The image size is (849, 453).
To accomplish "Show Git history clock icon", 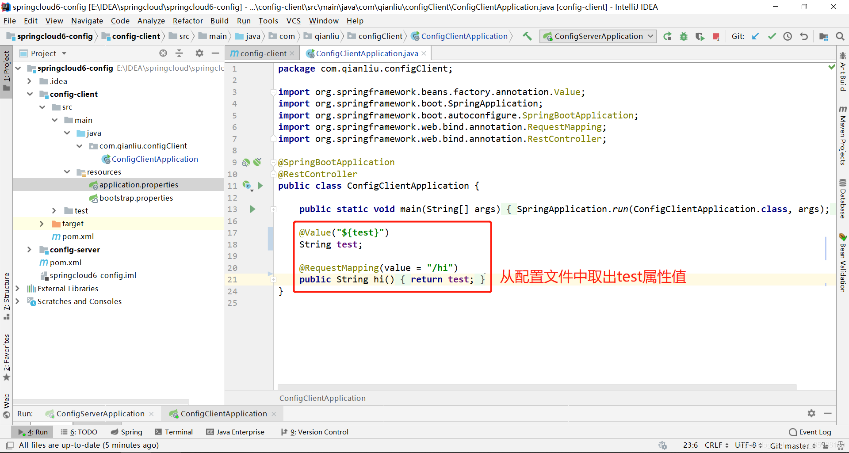I will click(788, 36).
